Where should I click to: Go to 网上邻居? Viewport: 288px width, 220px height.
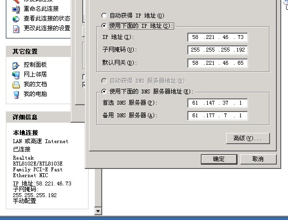pos(35,74)
